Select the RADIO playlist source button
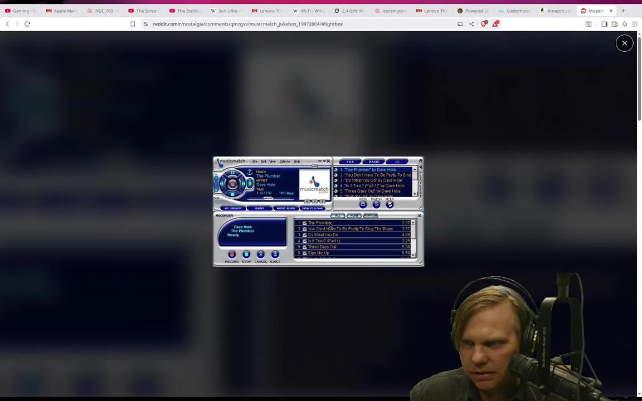The height and width of the screenshot is (401, 642). click(x=374, y=162)
